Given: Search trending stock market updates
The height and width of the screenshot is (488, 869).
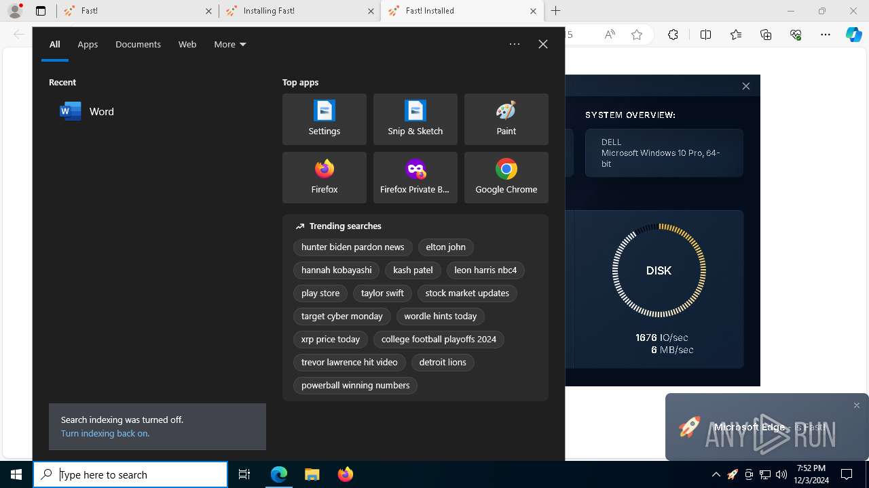Looking at the screenshot, I should pos(467,293).
